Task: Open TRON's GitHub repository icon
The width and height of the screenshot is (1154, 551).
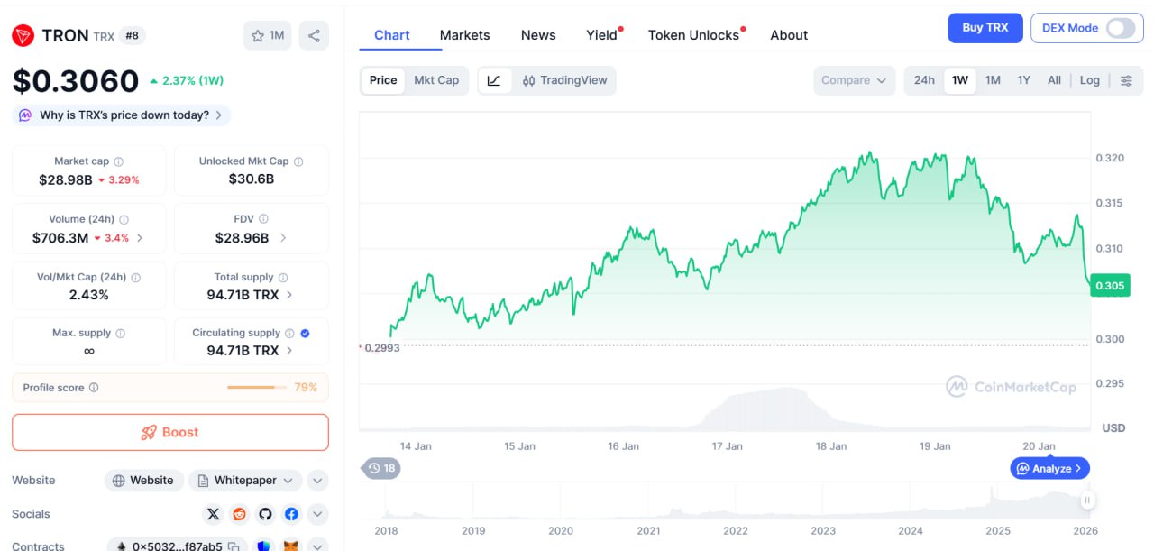Action: pos(265,514)
